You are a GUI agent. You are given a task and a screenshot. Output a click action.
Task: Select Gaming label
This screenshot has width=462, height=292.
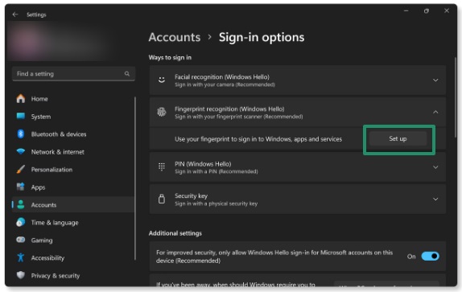[42, 241]
